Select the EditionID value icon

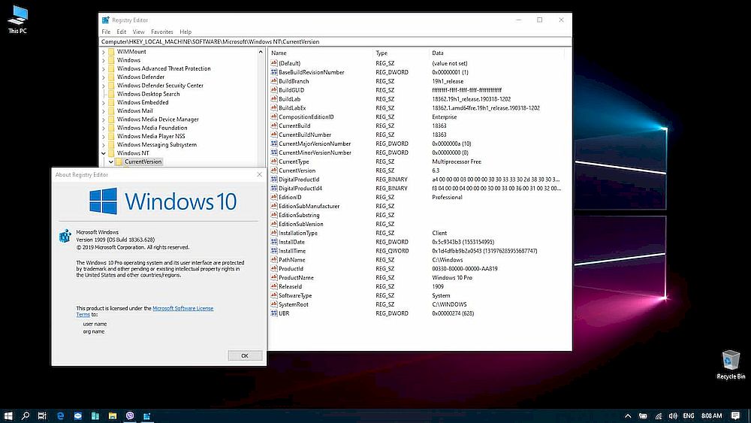[x=274, y=197]
